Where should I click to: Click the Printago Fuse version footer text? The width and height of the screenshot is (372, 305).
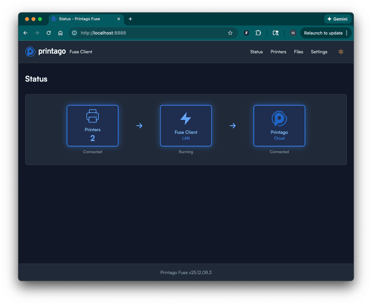(186, 273)
